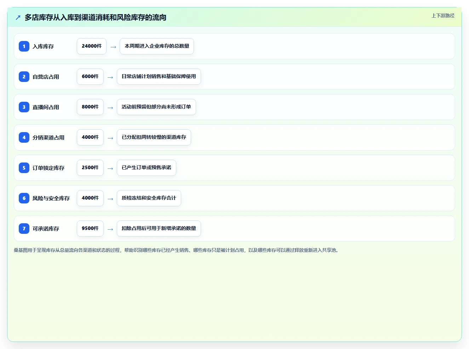469x349 pixels.
Task: Select step badge 2 for 自营店占用
Action: pyautogui.click(x=24, y=77)
